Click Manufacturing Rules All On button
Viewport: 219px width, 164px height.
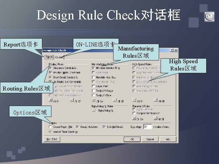tap(94, 100)
